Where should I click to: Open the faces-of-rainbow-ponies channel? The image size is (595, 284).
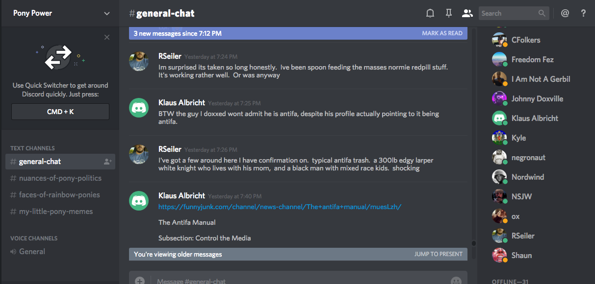click(x=59, y=195)
